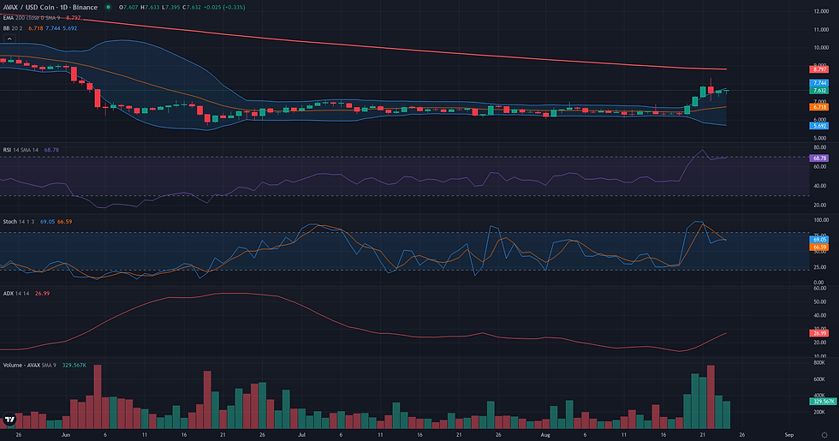Select the BB 20 2 indicator legend

point(13,28)
